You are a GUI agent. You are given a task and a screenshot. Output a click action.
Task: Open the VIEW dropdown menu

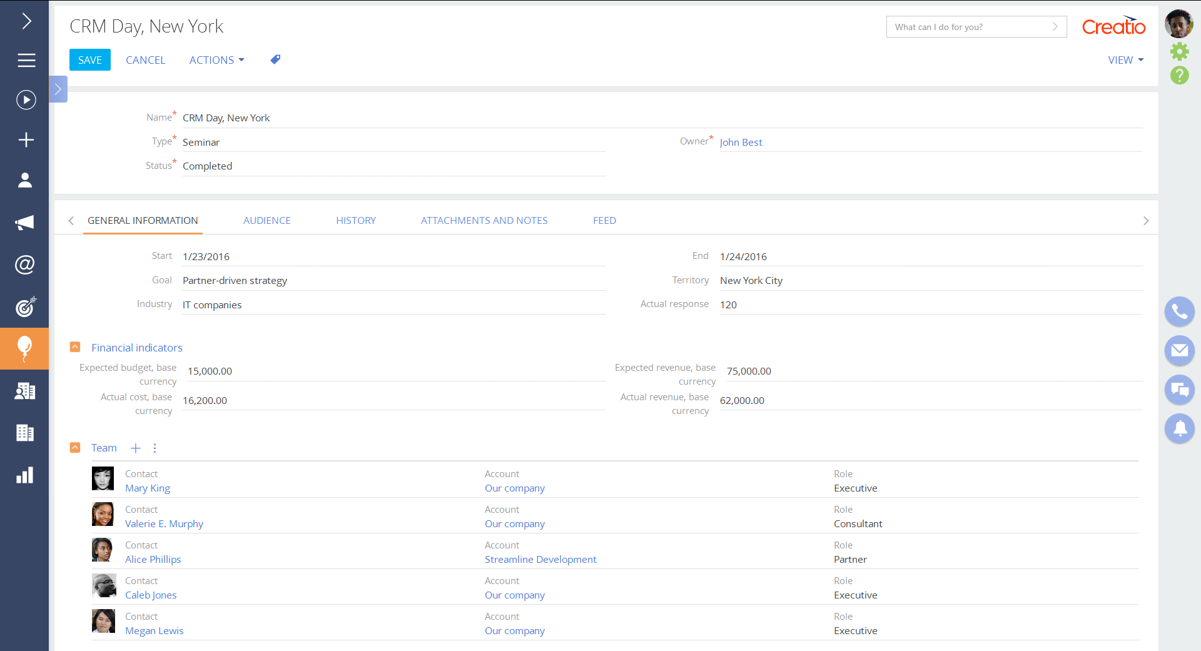1125,60
